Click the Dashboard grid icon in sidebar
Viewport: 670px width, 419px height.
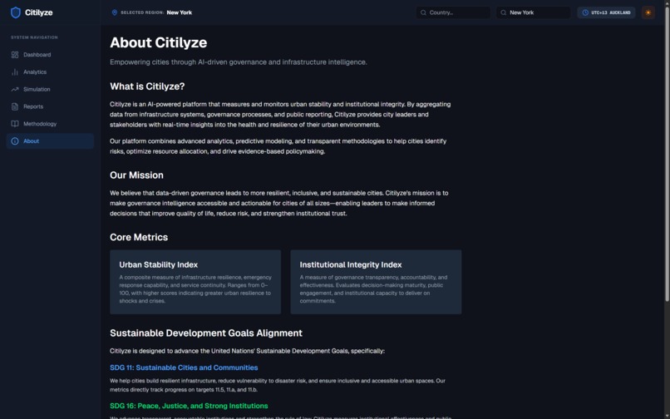click(x=15, y=55)
